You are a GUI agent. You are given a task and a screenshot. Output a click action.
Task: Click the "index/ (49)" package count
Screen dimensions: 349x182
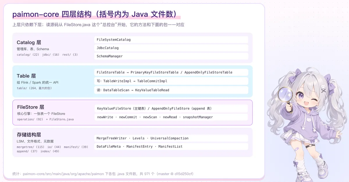pos(50,151)
